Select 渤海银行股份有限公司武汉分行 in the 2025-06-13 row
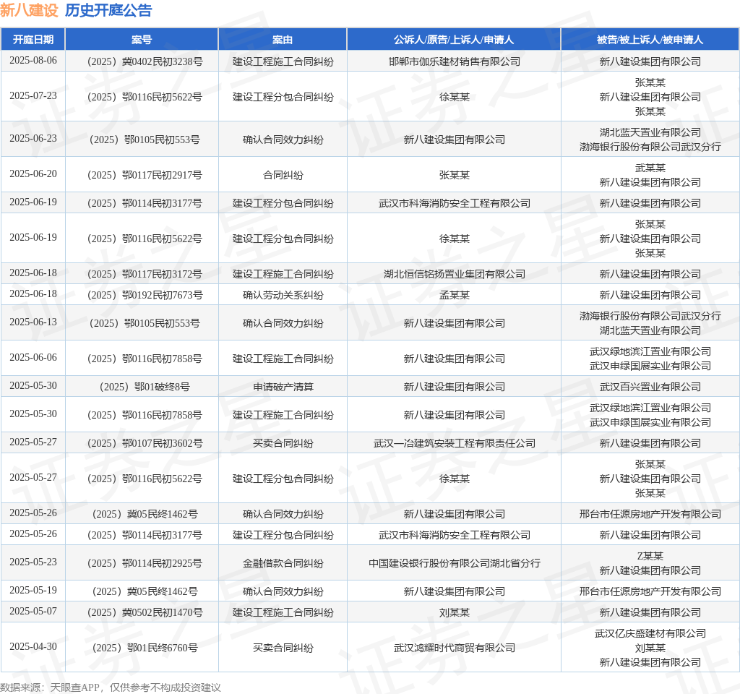The width and height of the screenshot is (740, 694). (650, 316)
